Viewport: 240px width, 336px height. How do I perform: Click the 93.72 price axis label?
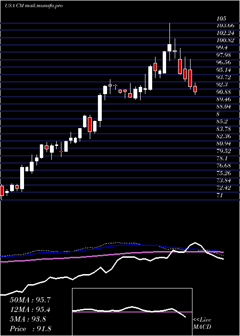(x=224, y=77)
